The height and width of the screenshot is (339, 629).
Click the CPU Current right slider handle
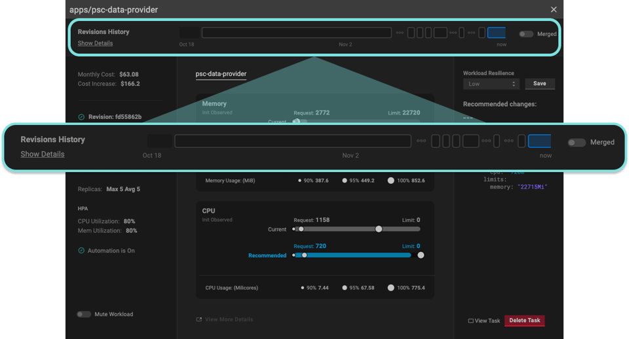pyautogui.click(x=379, y=229)
